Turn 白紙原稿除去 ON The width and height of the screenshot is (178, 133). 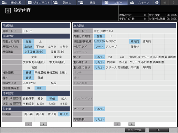[x=28, y=88]
